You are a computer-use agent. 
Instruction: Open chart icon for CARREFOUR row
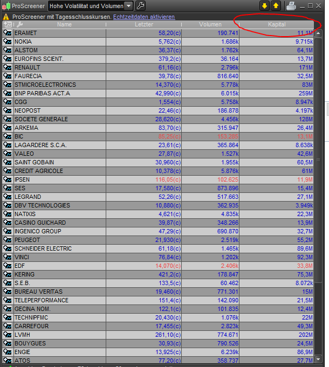tap(8, 326)
